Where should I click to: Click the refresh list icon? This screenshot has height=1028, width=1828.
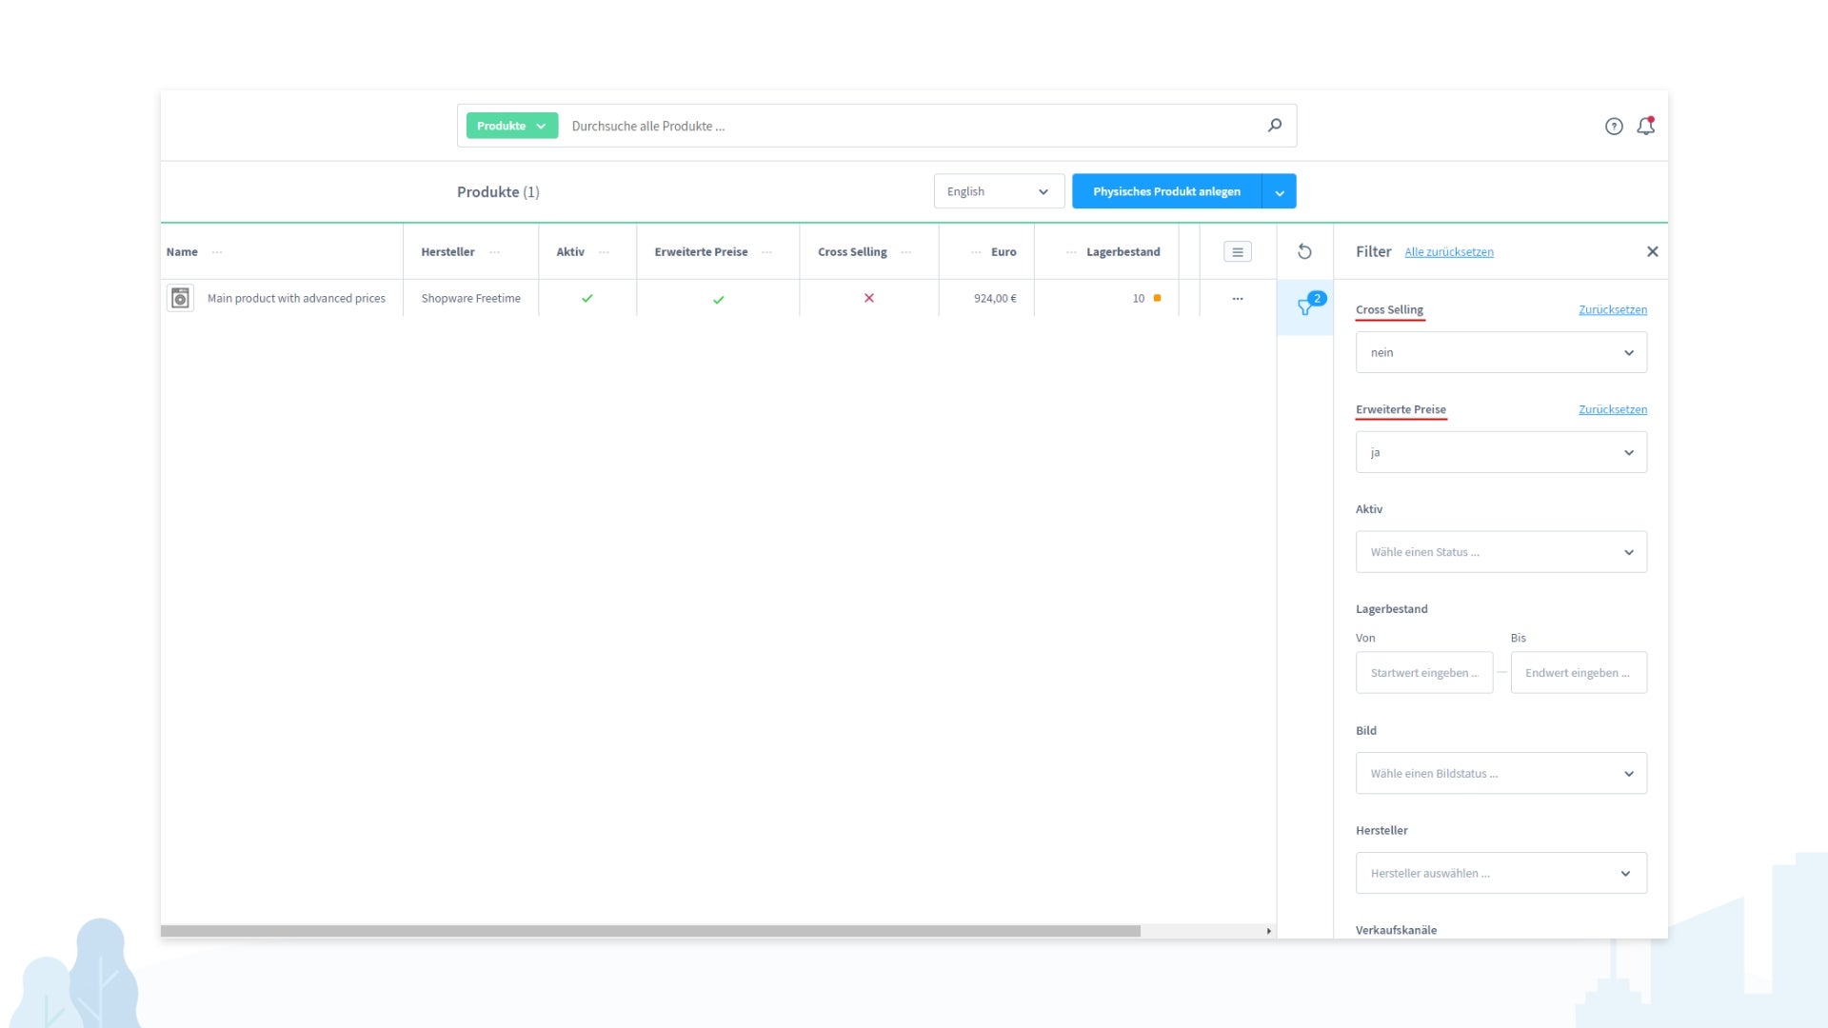[x=1304, y=251]
